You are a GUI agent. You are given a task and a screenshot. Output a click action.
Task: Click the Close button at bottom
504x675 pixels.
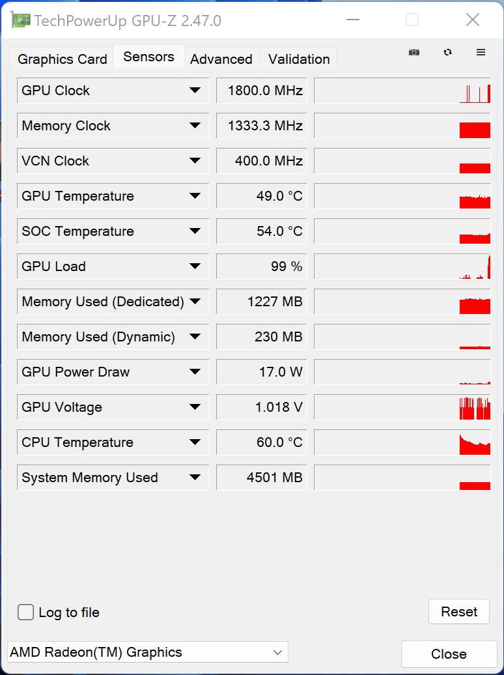(449, 654)
